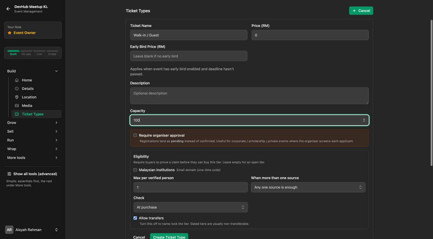Click the Ticket Name field

pos(189,35)
